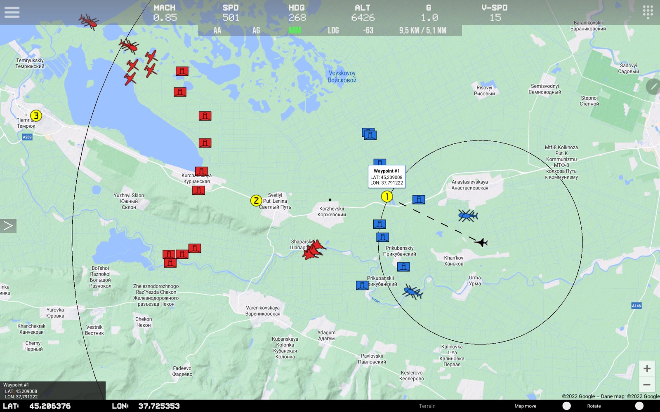Click the Fadeevo label
Viewport: 660px width, 412px height.
(x=182, y=371)
